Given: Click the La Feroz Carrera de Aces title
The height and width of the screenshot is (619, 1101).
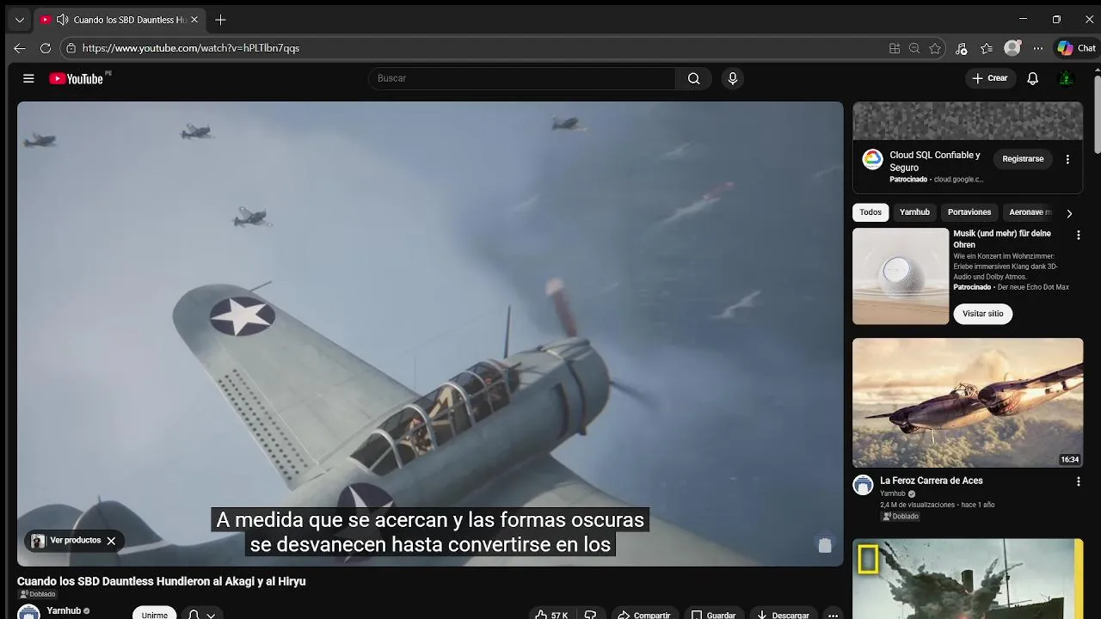Looking at the screenshot, I should pyautogui.click(x=931, y=481).
